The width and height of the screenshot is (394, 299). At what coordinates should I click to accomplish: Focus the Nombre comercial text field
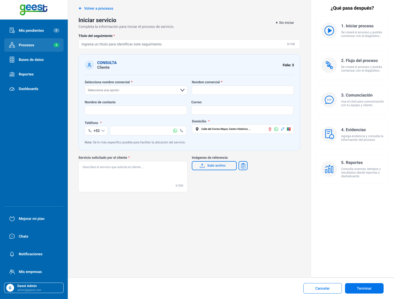pos(243,90)
